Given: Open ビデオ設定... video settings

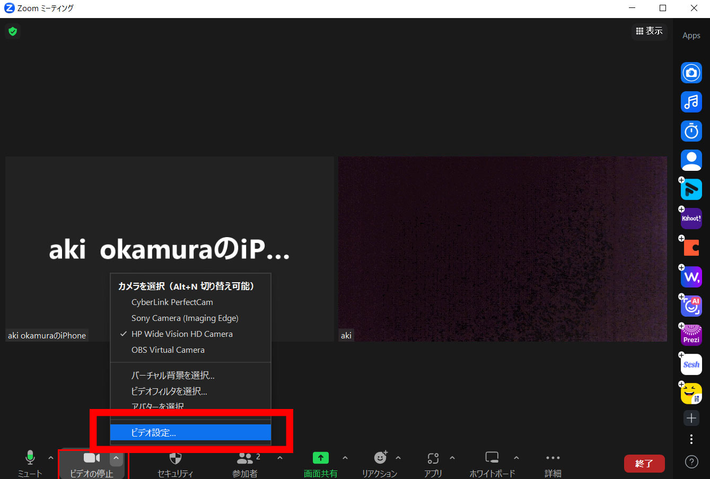Looking at the screenshot, I should [x=190, y=433].
